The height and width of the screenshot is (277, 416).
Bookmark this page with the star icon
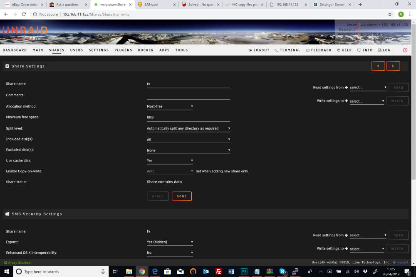pyautogui.click(x=390, y=14)
